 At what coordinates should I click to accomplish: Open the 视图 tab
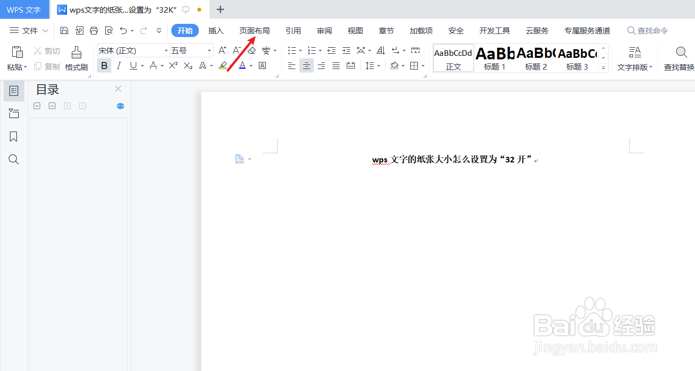coord(355,30)
